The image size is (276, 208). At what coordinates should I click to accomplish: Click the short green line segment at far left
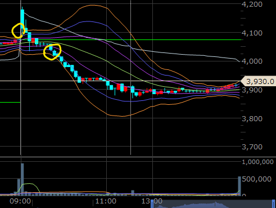point(10,102)
